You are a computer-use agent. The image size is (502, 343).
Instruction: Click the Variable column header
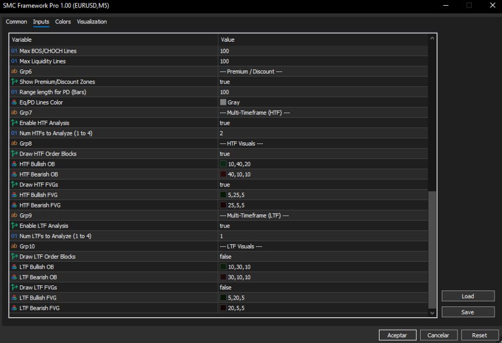tap(114, 39)
